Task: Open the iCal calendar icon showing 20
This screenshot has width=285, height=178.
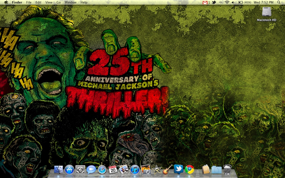Action: coord(113,169)
